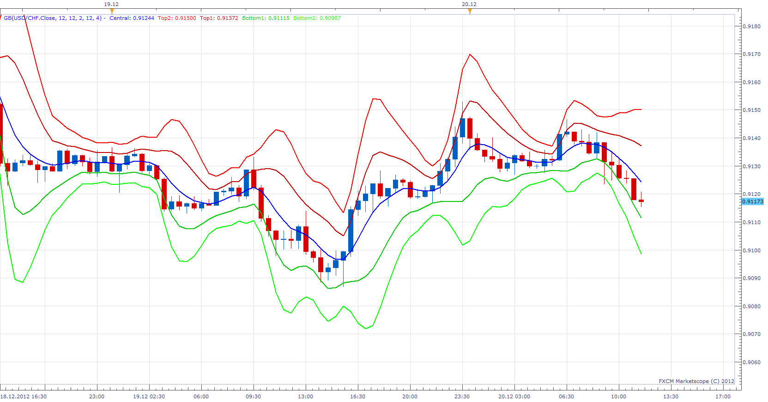The width and height of the screenshot is (768, 402).
Task: Click the 13:00 time axis label
Action: (305, 396)
